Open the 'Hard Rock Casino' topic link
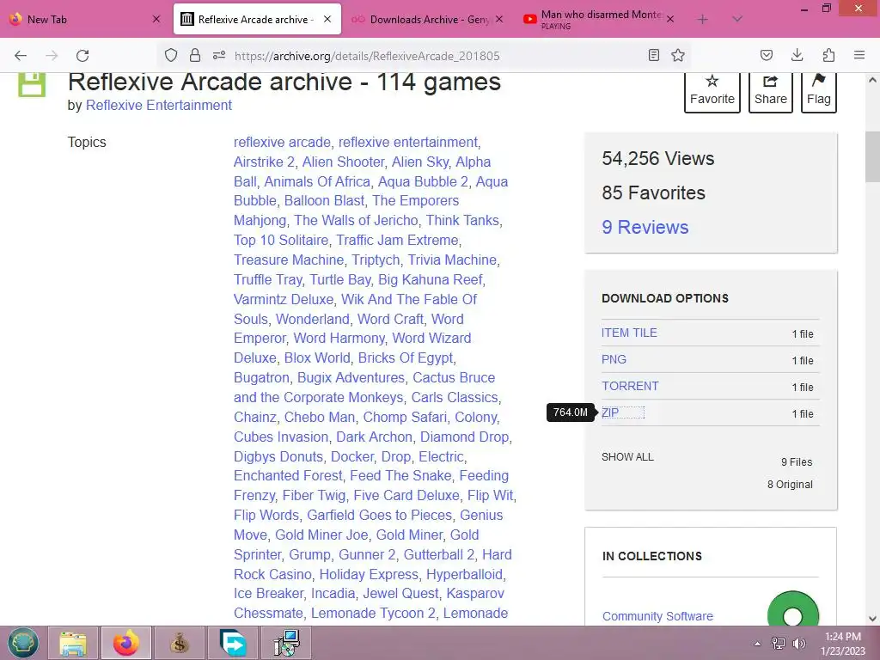The height and width of the screenshot is (660, 880). pyautogui.click(x=373, y=564)
